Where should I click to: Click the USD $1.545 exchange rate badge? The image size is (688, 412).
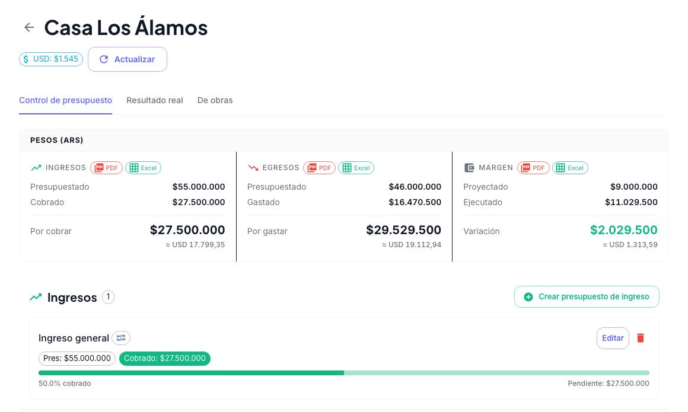(x=51, y=59)
